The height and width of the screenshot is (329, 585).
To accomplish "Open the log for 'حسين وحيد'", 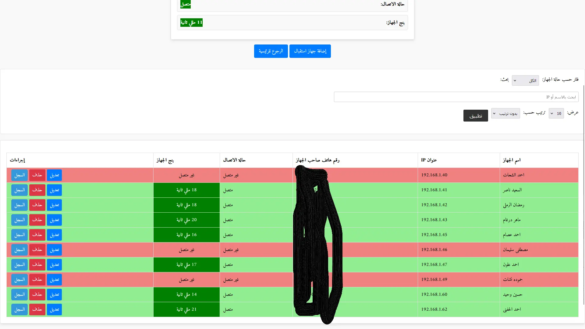I will tap(19, 294).
